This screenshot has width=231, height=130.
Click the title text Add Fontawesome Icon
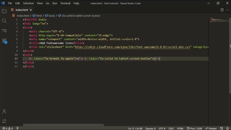point(56,43)
